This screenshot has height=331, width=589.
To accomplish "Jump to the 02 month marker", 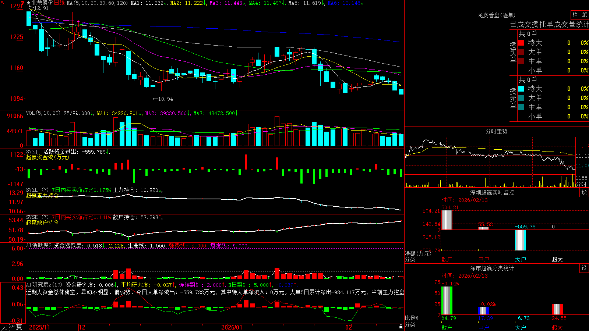I will 348,327.
